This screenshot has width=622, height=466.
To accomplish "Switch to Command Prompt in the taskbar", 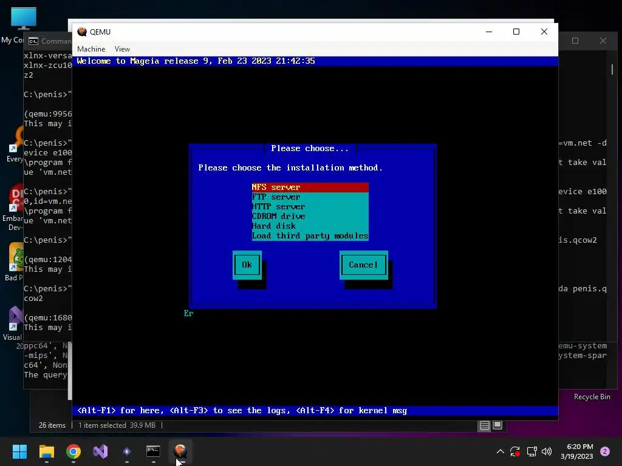I will pyautogui.click(x=154, y=451).
